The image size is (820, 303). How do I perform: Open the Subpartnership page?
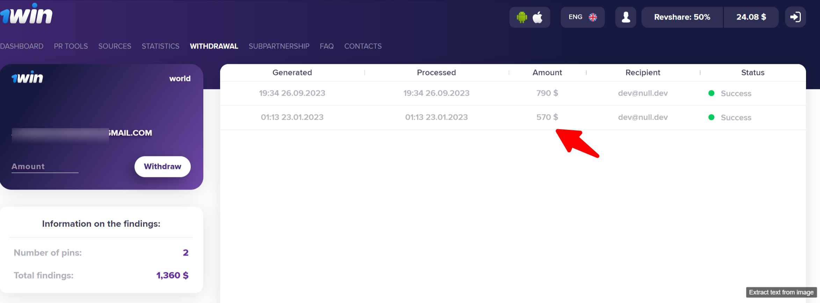tap(279, 46)
